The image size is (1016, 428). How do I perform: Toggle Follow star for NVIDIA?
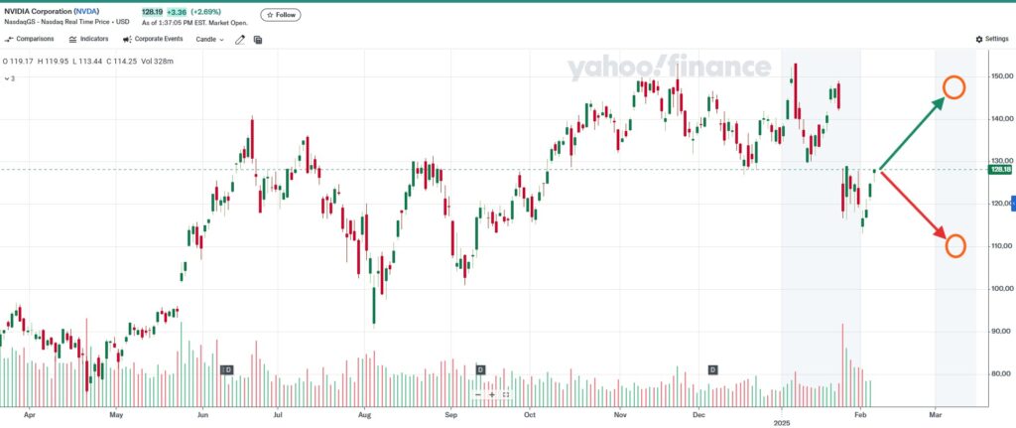coord(282,15)
